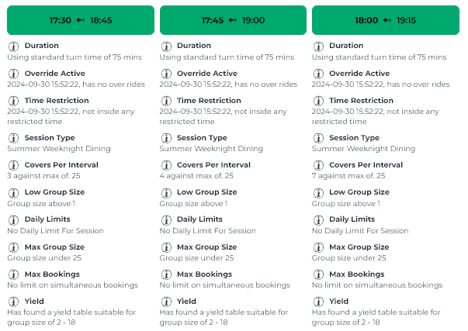
Task: Click Override Active info icon in 17:45 column
Action: (166, 74)
